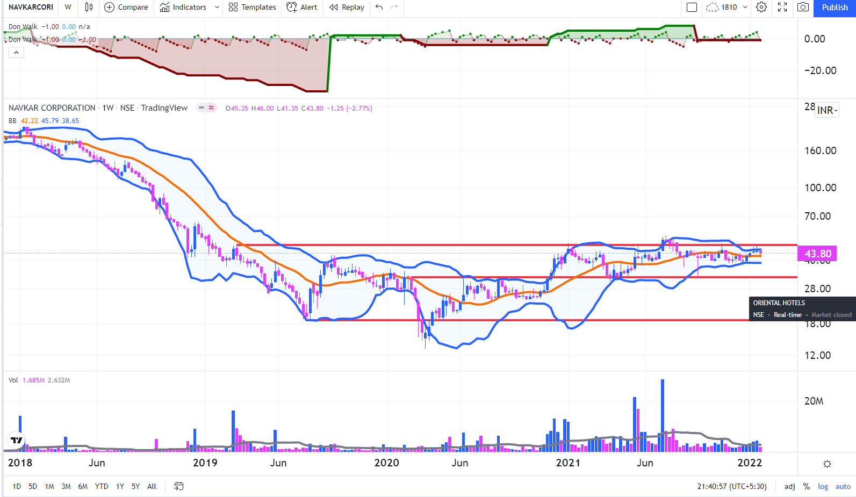Change the W weekly interval

[x=68, y=8]
